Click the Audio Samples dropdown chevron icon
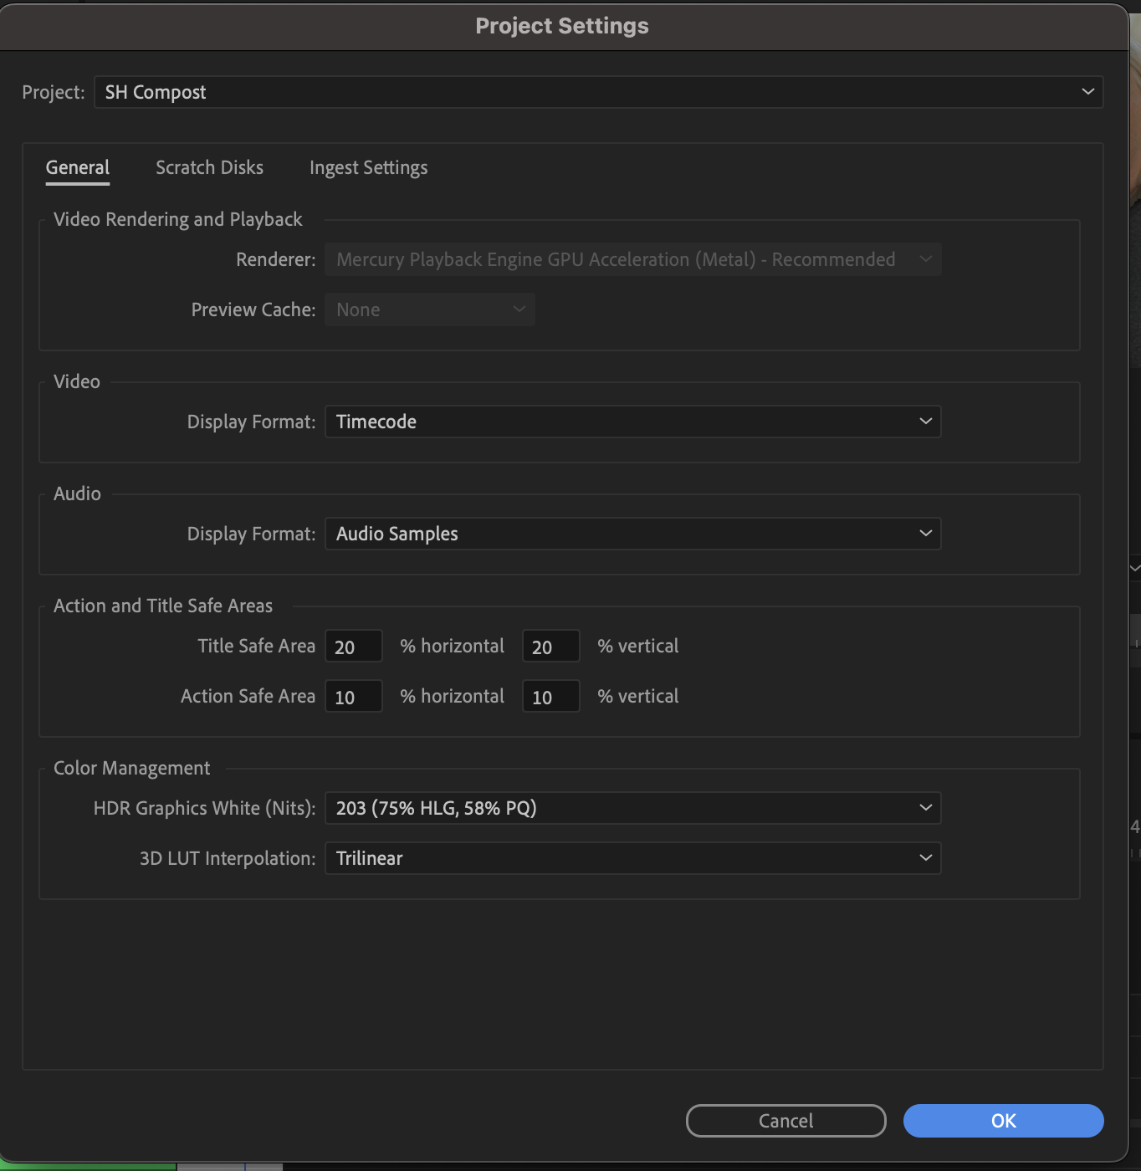 click(x=925, y=534)
